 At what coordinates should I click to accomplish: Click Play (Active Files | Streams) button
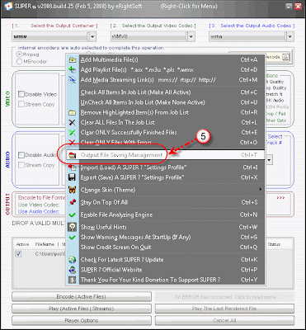coord(82,309)
